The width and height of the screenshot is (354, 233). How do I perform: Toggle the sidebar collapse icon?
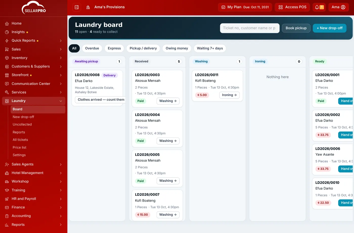click(x=77, y=7)
